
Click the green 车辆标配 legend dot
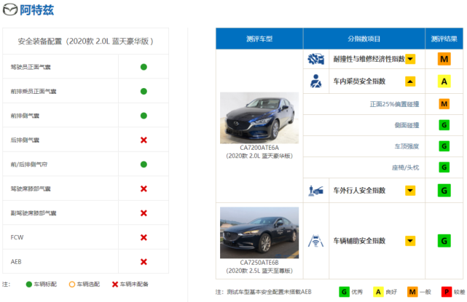click(x=29, y=285)
